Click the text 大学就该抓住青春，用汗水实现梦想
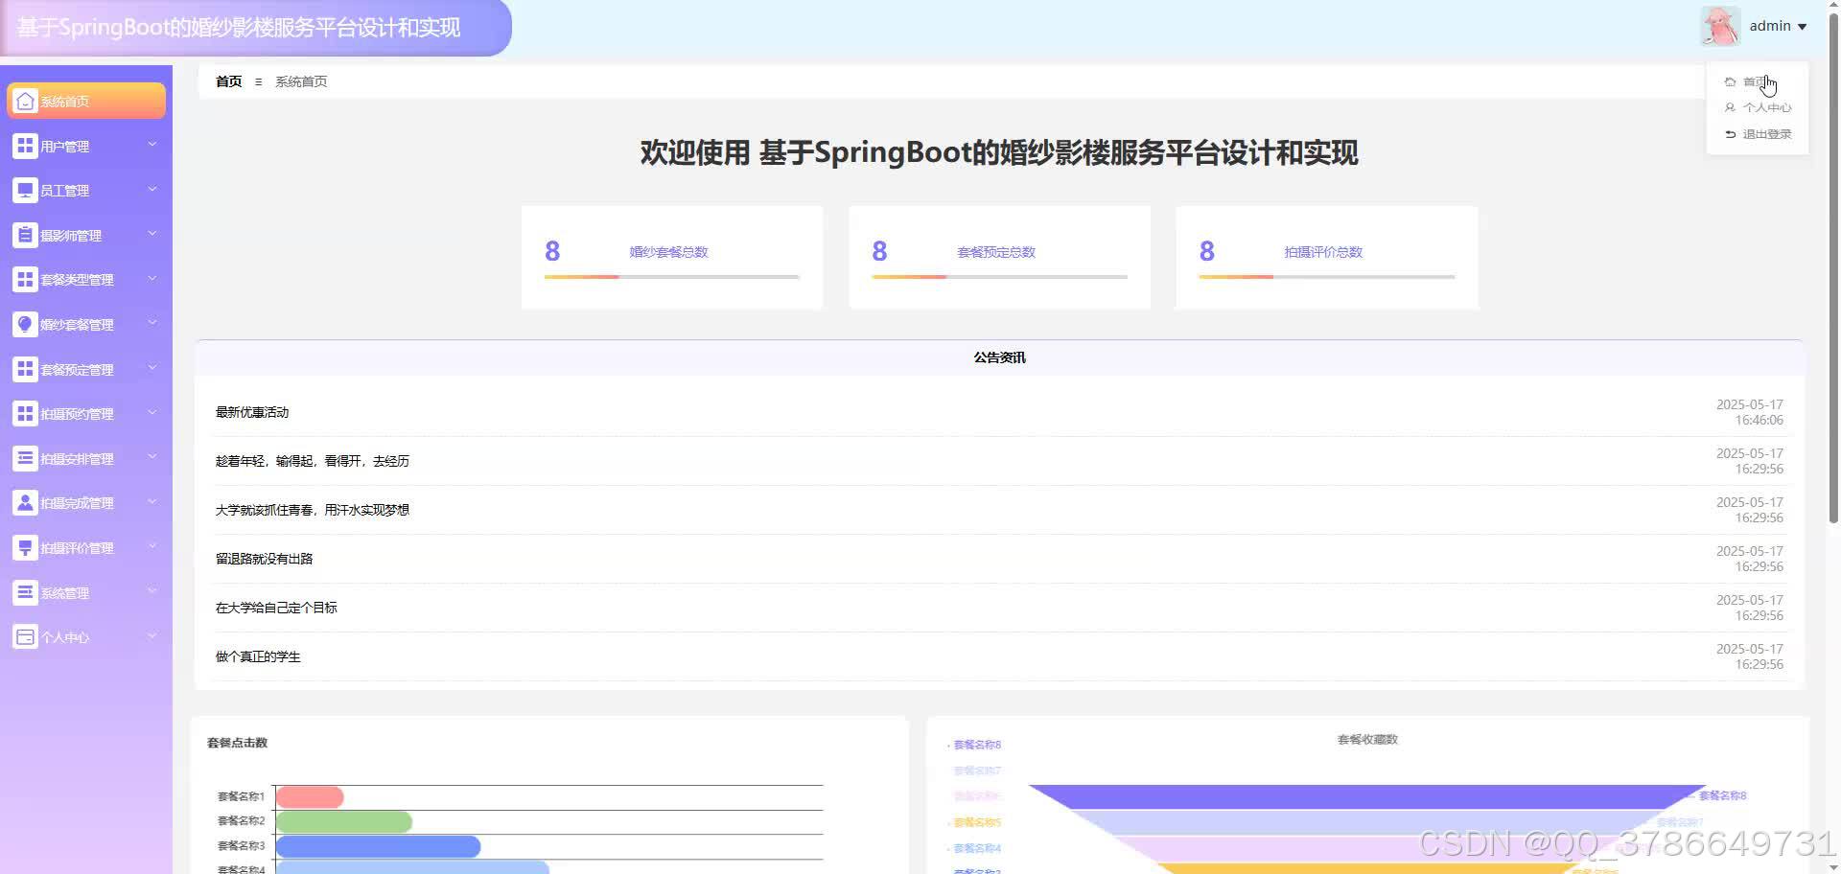 point(313,510)
